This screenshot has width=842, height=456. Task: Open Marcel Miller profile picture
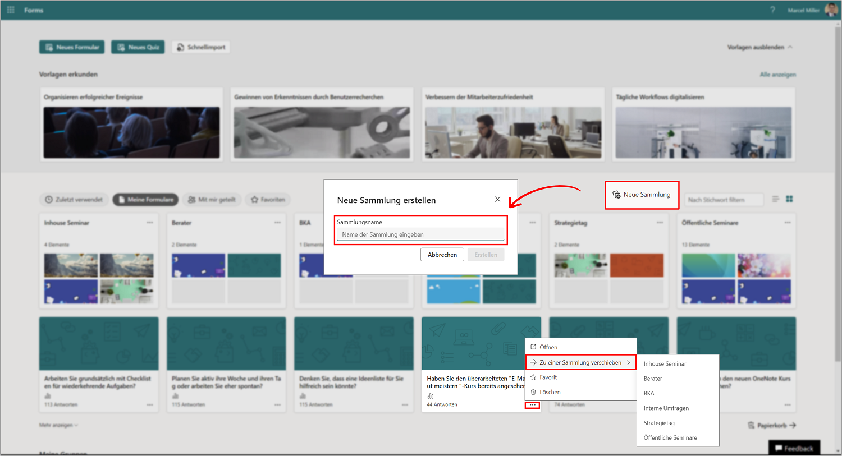point(831,10)
